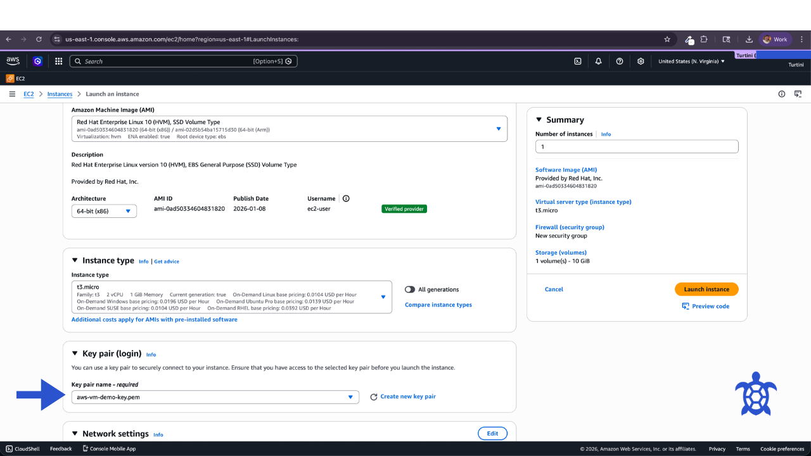This screenshot has width=811, height=456.
Task: Click the AWS console Search field
Action: [184, 61]
